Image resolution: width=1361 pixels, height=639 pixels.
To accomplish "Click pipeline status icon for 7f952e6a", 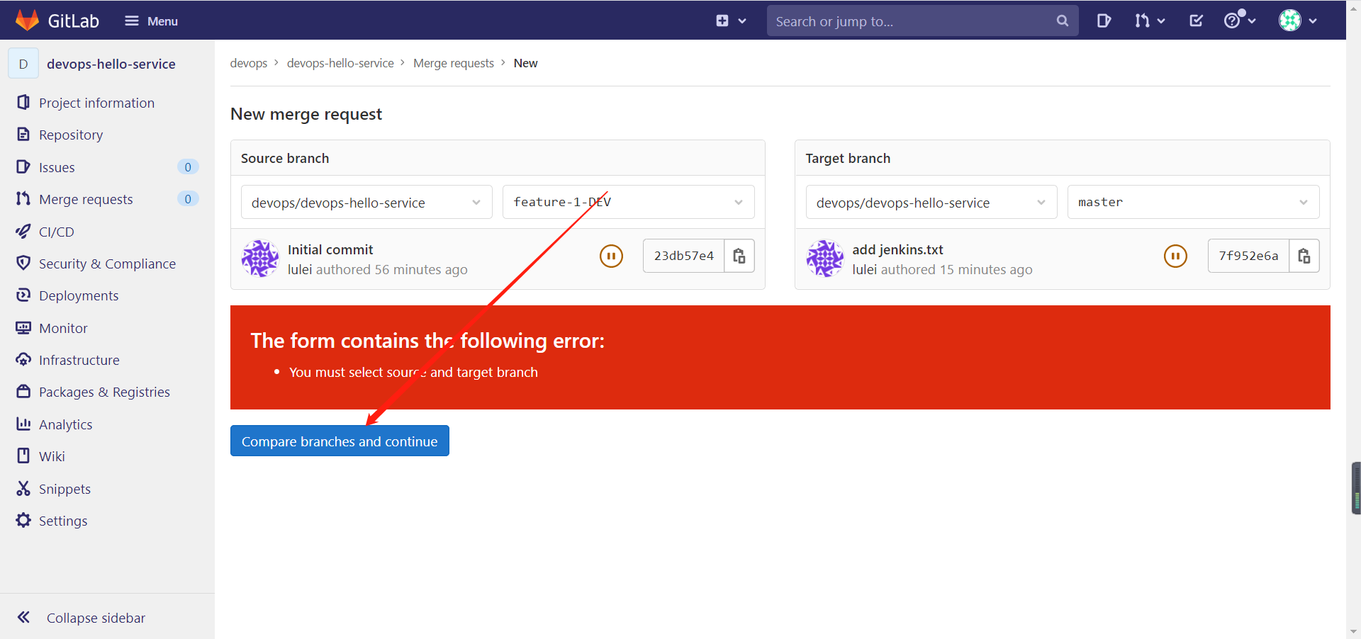I will pyautogui.click(x=1175, y=256).
